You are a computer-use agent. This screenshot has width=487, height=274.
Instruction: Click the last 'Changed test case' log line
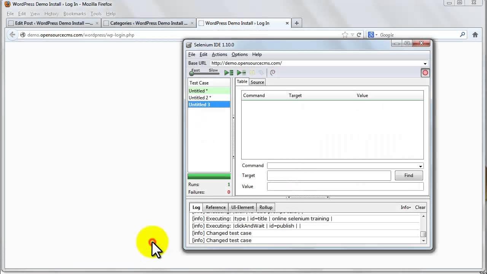click(x=222, y=240)
